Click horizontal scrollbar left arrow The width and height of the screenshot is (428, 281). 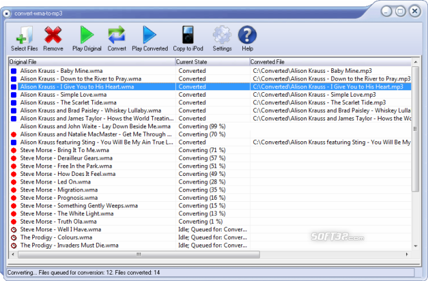[13, 255]
